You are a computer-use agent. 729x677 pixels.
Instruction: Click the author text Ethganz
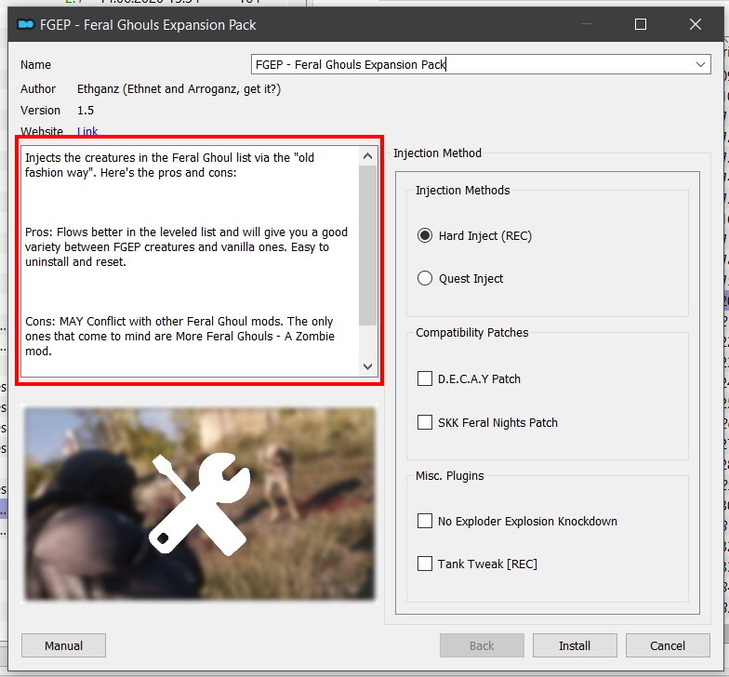point(179,89)
